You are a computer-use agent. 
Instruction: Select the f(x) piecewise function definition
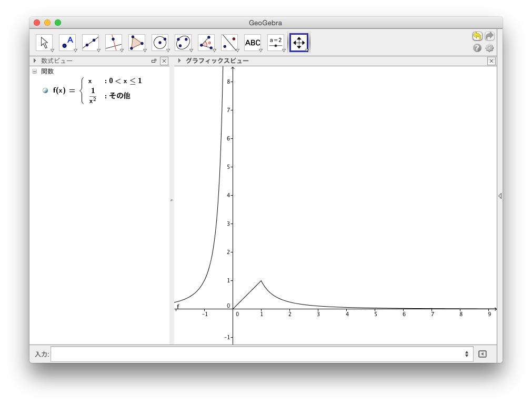[x=97, y=90]
